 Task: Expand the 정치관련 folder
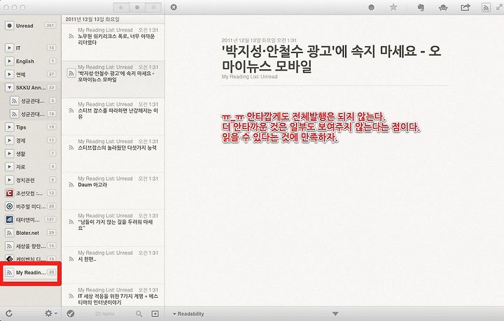pos(9,180)
